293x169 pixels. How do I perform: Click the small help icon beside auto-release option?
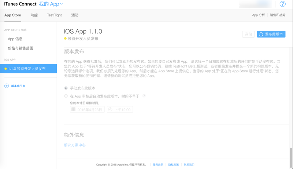pyautogui.click(x=144, y=96)
